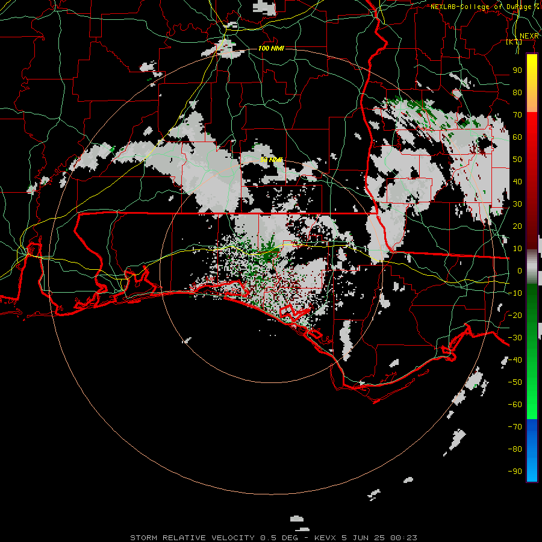Click the 80 value on velocity scale

point(517,93)
